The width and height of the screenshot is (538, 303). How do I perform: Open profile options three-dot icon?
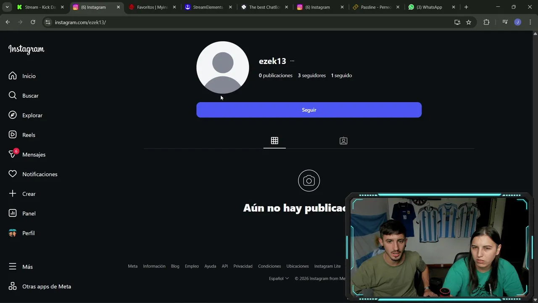click(292, 61)
